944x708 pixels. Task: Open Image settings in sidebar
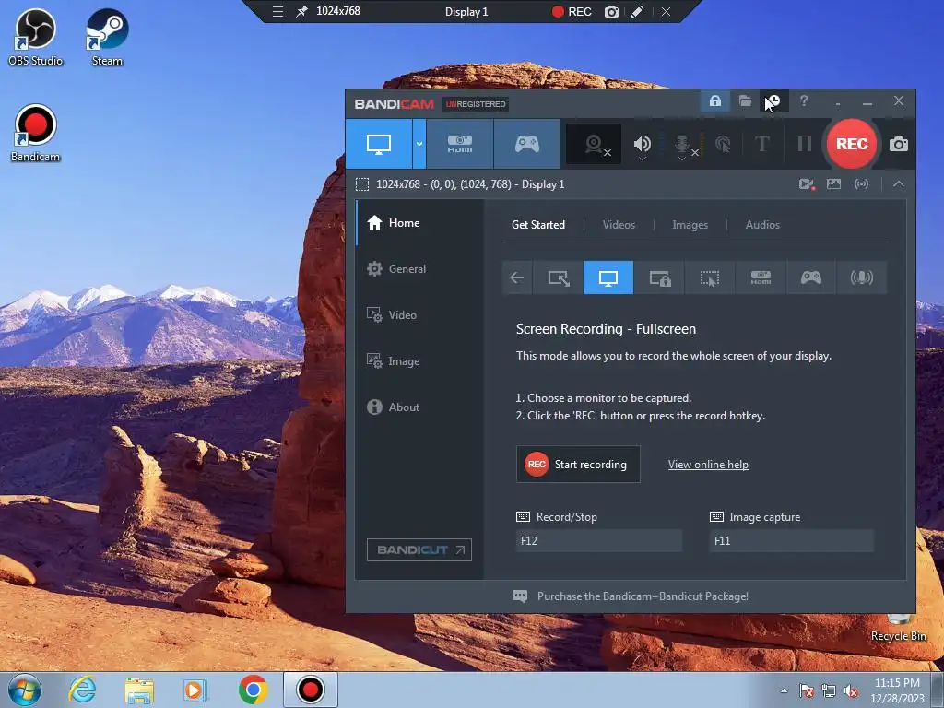[419, 361]
